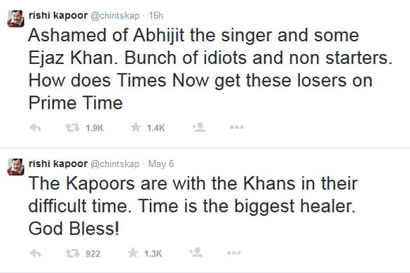Click follow icon under the God Bless tweet
This screenshot has width=410, height=273.
196,253
